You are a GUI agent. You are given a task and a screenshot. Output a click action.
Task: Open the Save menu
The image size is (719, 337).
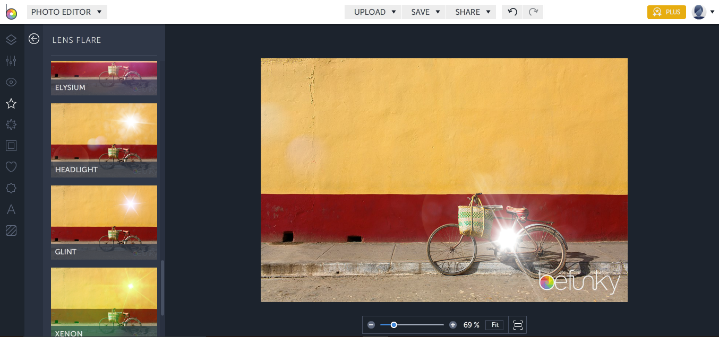coord(424,12)
